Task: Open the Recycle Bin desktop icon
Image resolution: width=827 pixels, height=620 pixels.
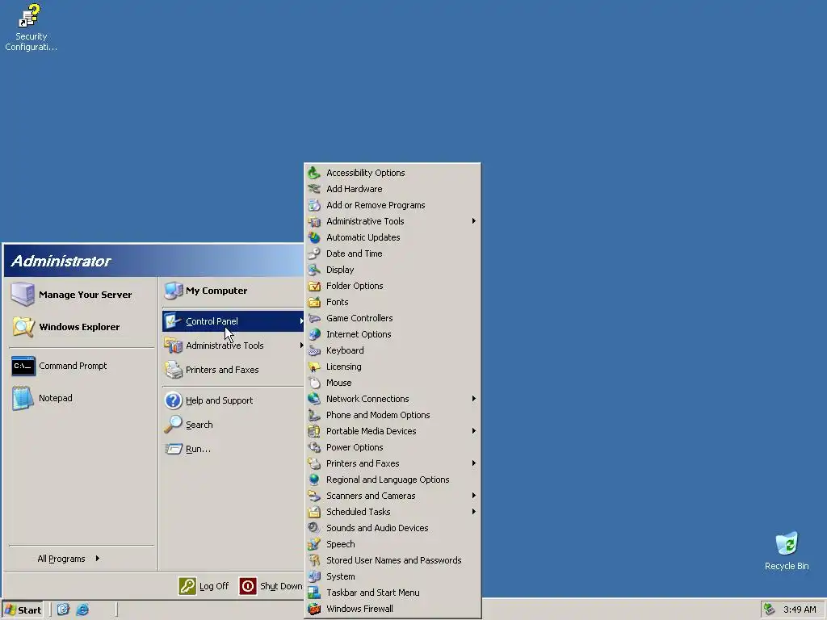Action: click(787, 543)
